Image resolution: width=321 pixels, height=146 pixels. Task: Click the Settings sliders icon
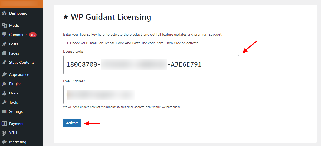[x=4, y=111]
